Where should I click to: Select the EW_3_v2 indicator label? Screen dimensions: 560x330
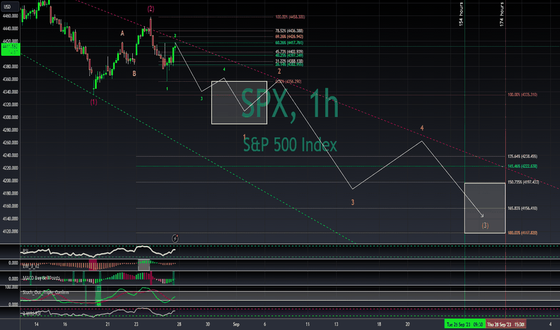(31, 266)
